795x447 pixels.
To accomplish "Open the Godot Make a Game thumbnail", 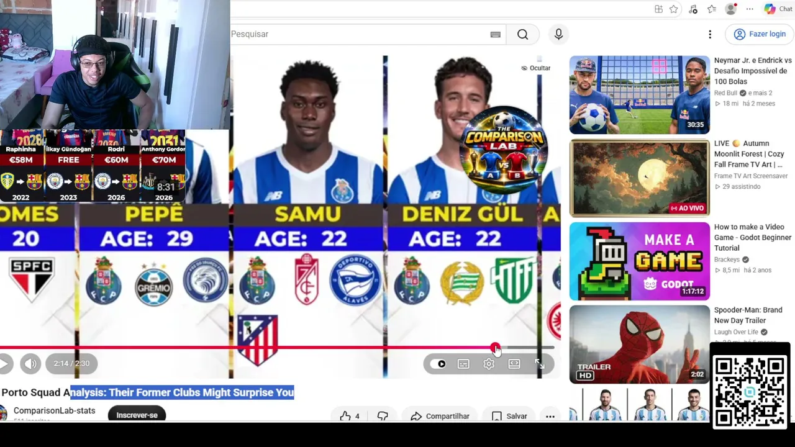I will [x=639, y=261].
